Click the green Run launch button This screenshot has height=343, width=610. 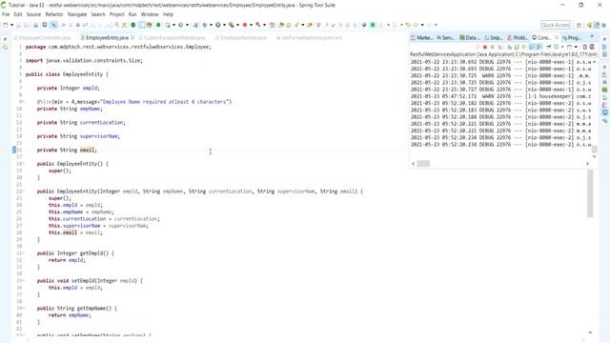click(218, 25)
